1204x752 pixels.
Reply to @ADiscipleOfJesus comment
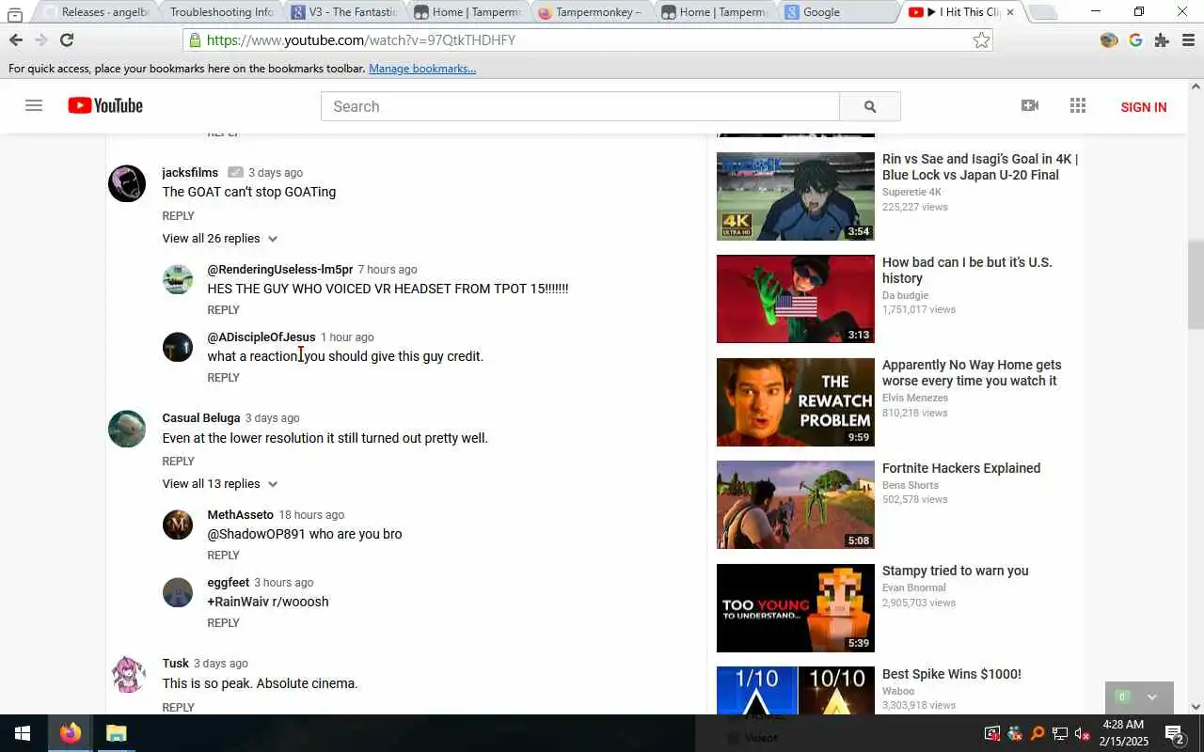223,378
